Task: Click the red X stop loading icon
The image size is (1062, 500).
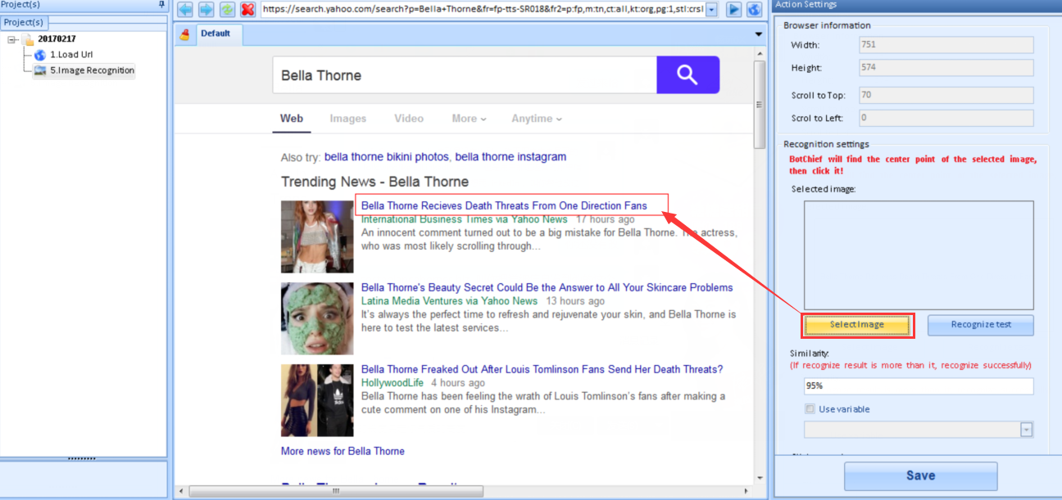Action: tap(247, 9)
